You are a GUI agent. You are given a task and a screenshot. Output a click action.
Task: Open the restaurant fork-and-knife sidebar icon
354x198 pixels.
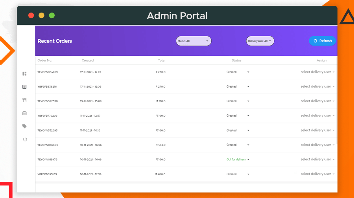click(x=24, y=100)
